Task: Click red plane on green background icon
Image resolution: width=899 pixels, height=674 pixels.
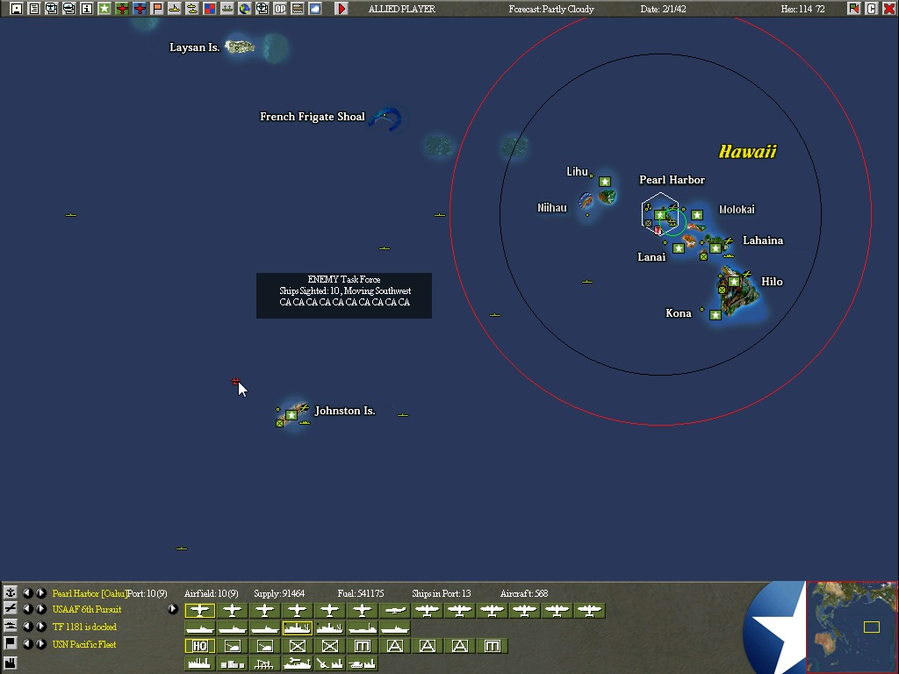Action: (x=121, y=9)
